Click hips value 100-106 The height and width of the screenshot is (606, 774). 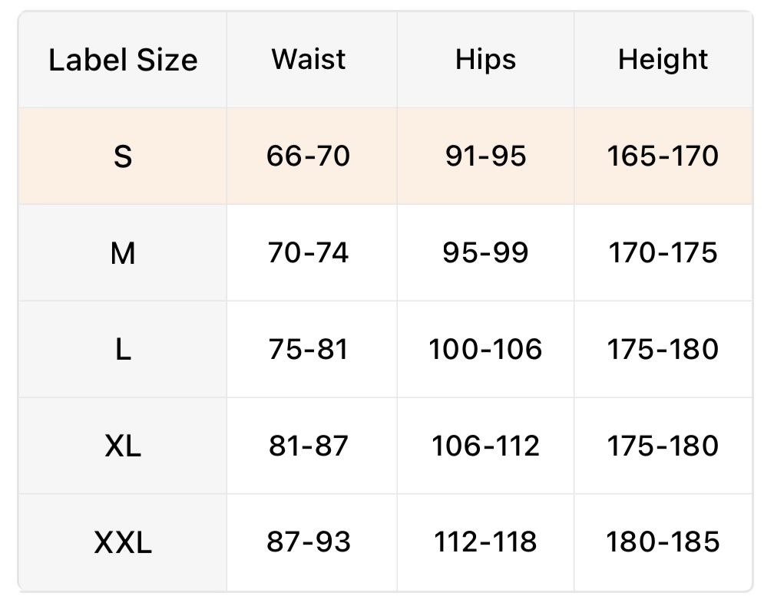coord(485,350)
